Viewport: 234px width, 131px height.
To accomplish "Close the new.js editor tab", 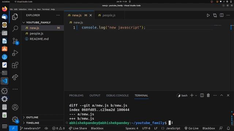I will point(91,15).
